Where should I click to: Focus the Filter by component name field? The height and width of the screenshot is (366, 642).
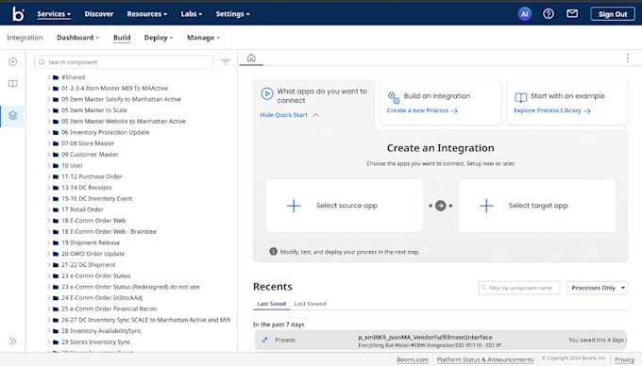(x=519, y=288)
